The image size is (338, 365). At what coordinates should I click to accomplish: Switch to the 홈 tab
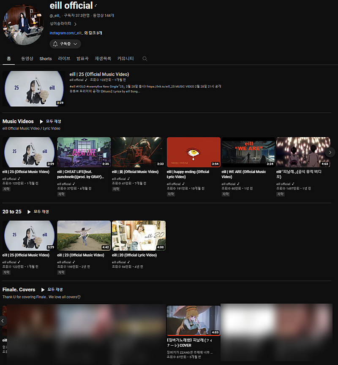9,59
